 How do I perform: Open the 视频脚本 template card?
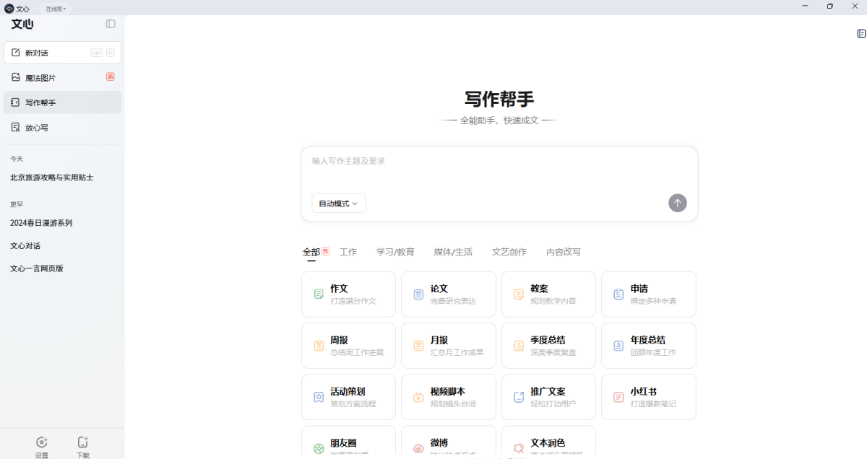click(448, 397)
